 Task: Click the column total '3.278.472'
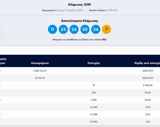[112, 10]
